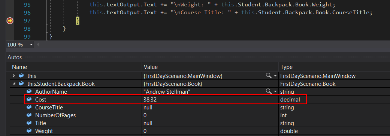Image resolution: width=390 pixels, height=136 pixels.
Task: Click the property icon beside Cost
Action: [x=29, y=99]
